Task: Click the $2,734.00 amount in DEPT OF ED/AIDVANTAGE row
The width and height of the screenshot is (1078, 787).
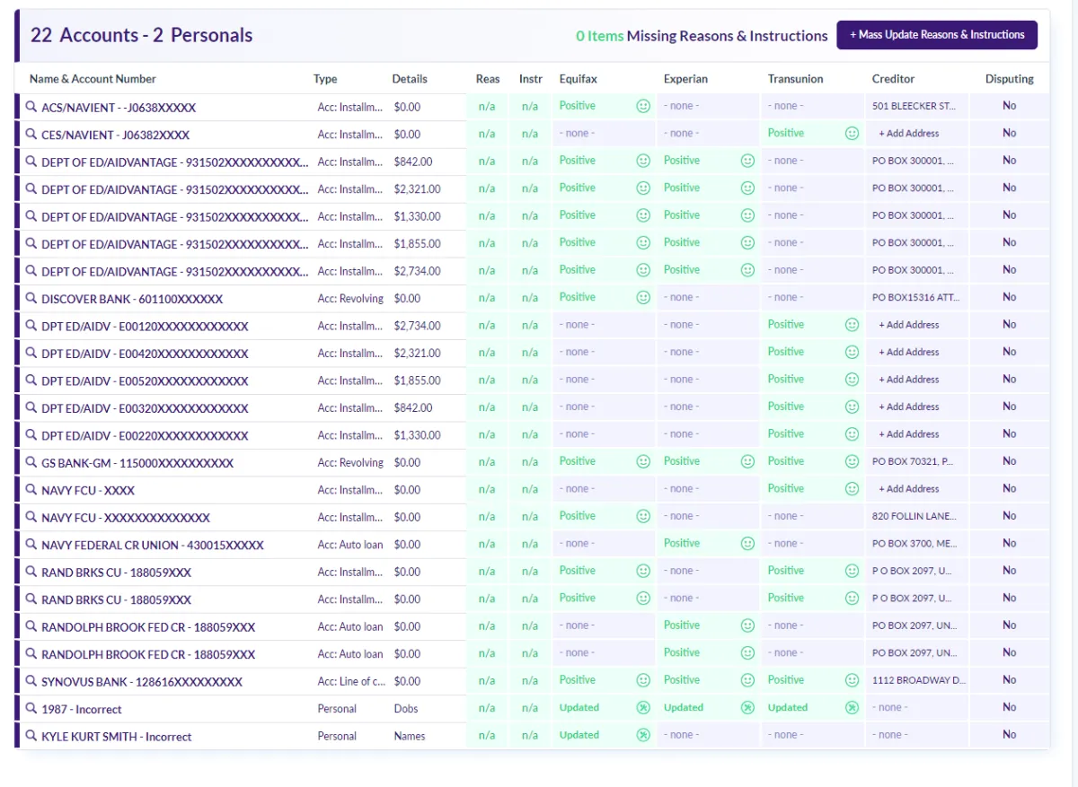Action: coord(417,271)
